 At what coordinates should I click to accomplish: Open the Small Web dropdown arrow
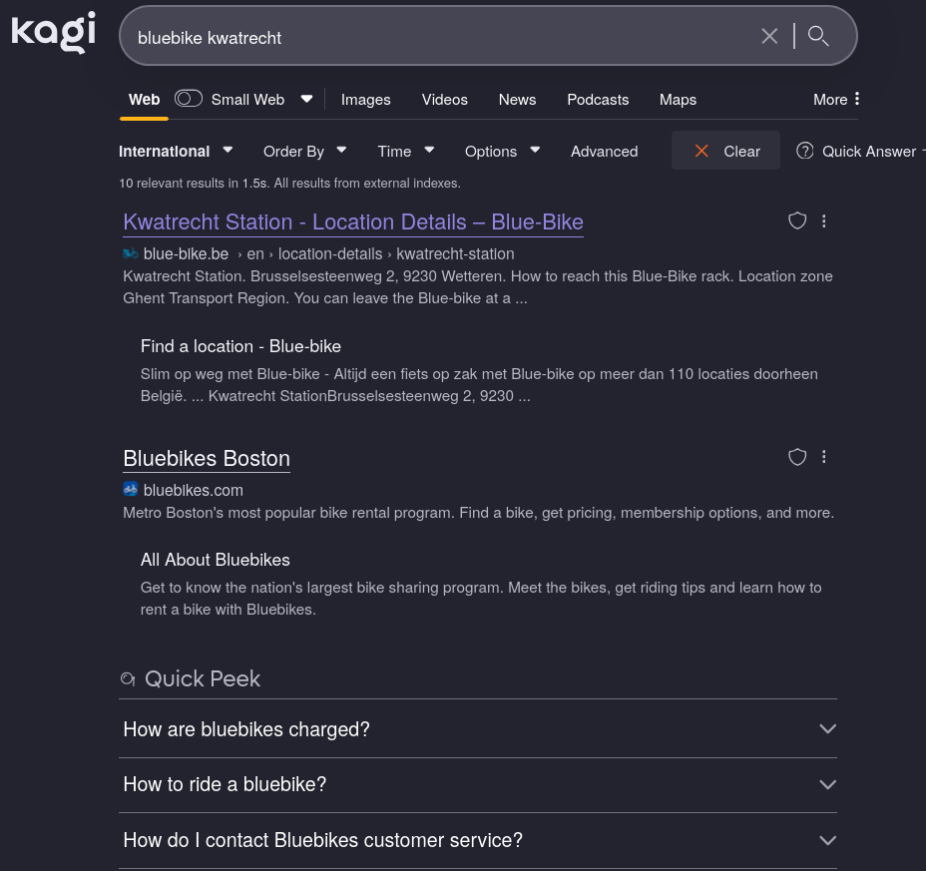click(307, 99)
